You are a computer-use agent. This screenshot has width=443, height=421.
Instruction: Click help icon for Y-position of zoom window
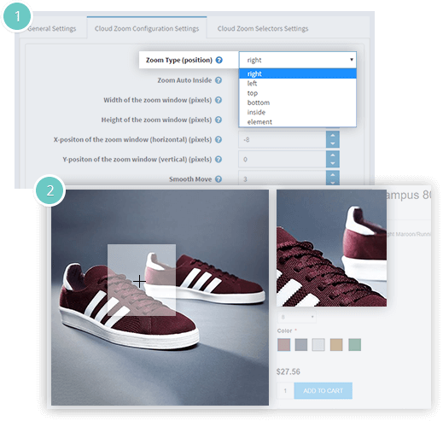[219, 160]
